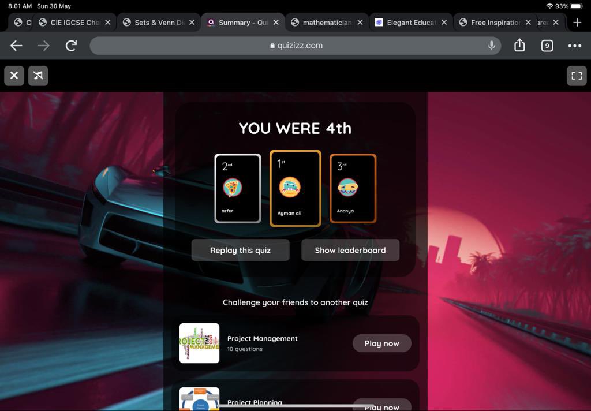The height and width of the screenshot is (411, 591).
Task: Tap the 8:01 AM clock in status bar
Action: pos(20,6)
